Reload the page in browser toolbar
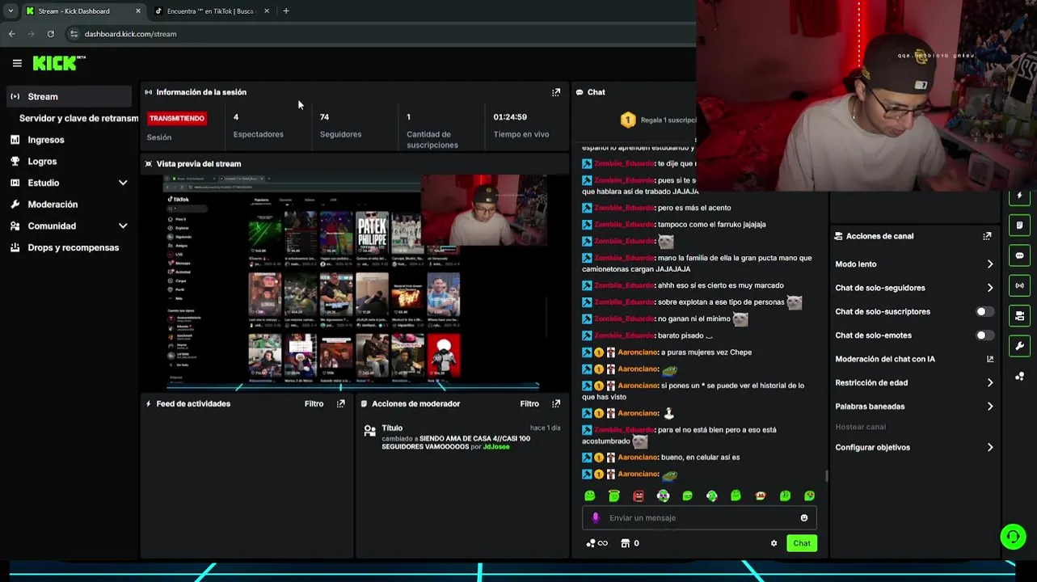1037x582 pixels. coord(50,34)
